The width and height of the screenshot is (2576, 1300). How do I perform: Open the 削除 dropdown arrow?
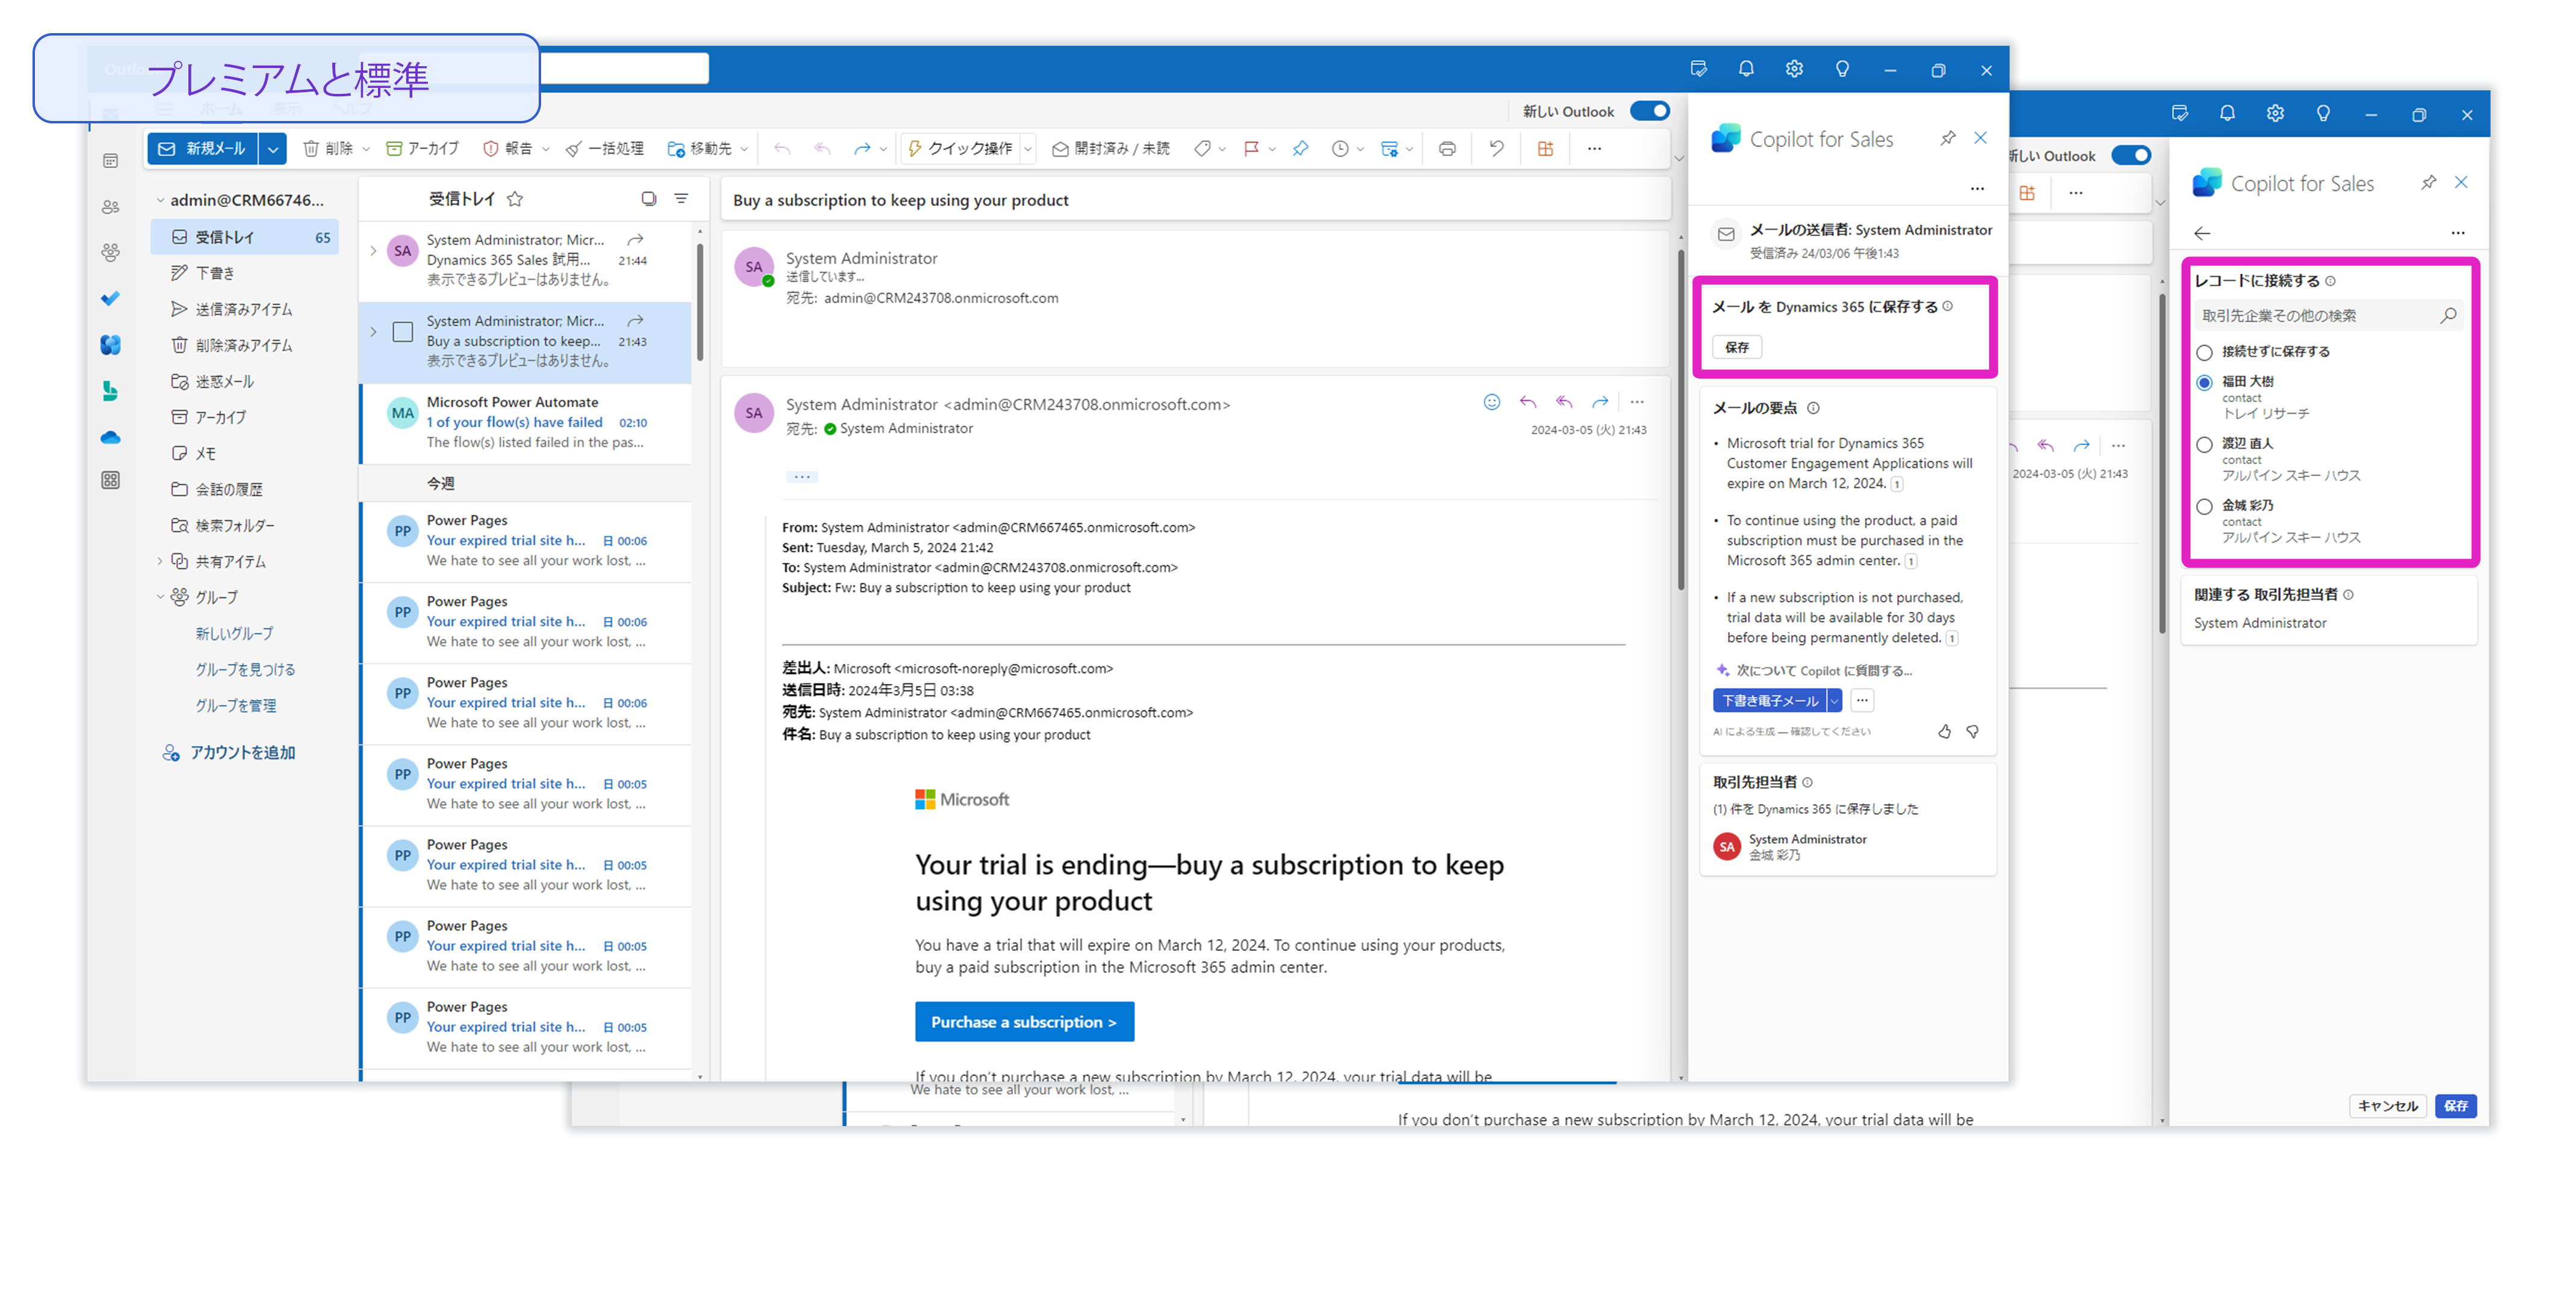366,149
